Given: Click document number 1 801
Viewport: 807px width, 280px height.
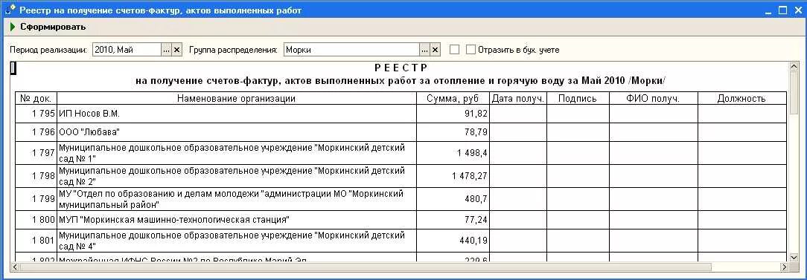Looking at the screenshot, I should tap(36, 241).
